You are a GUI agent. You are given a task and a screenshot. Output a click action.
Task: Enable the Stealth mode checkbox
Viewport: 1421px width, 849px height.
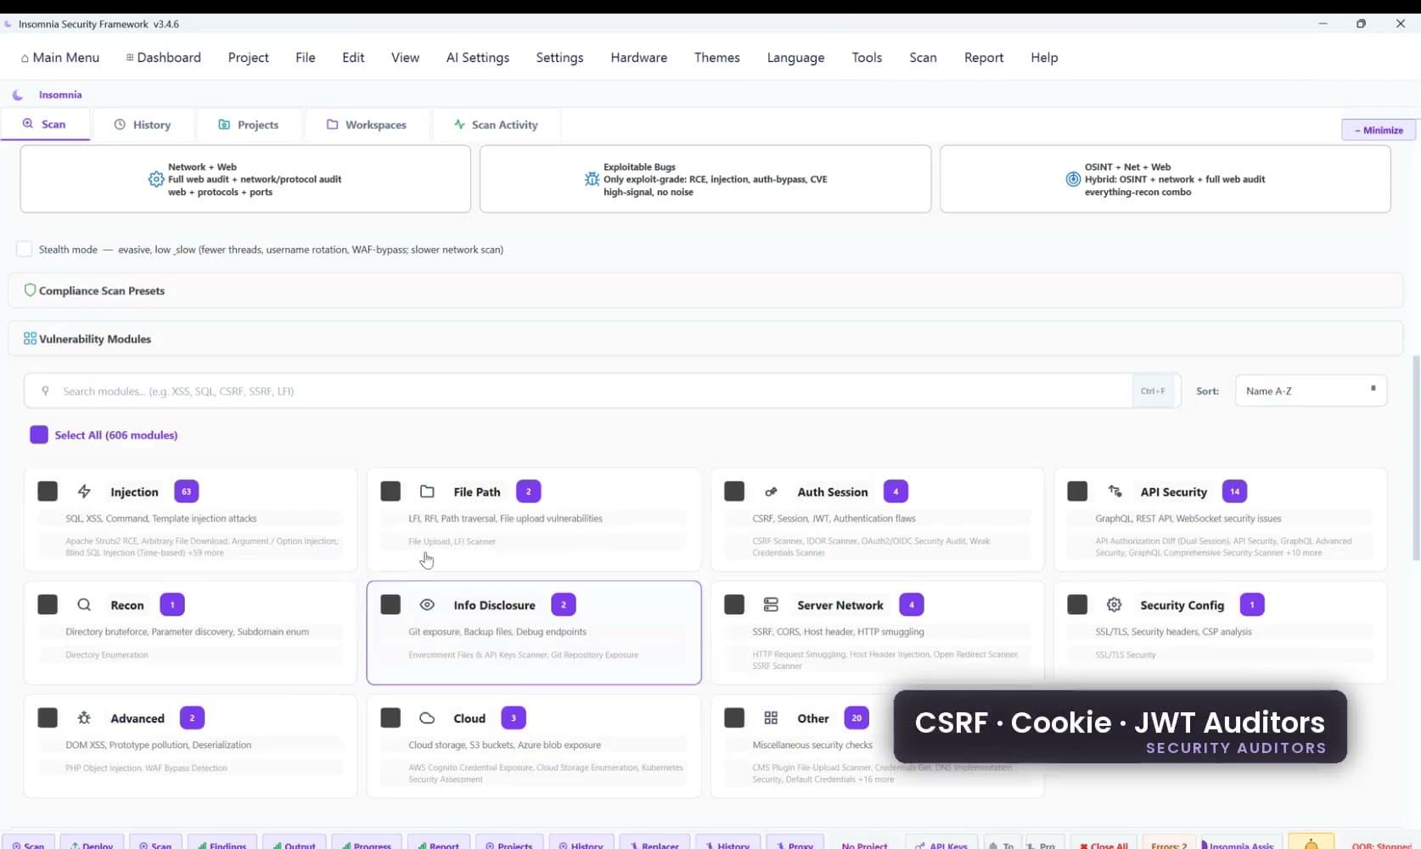pyautogui.click(x=25, y=249)
